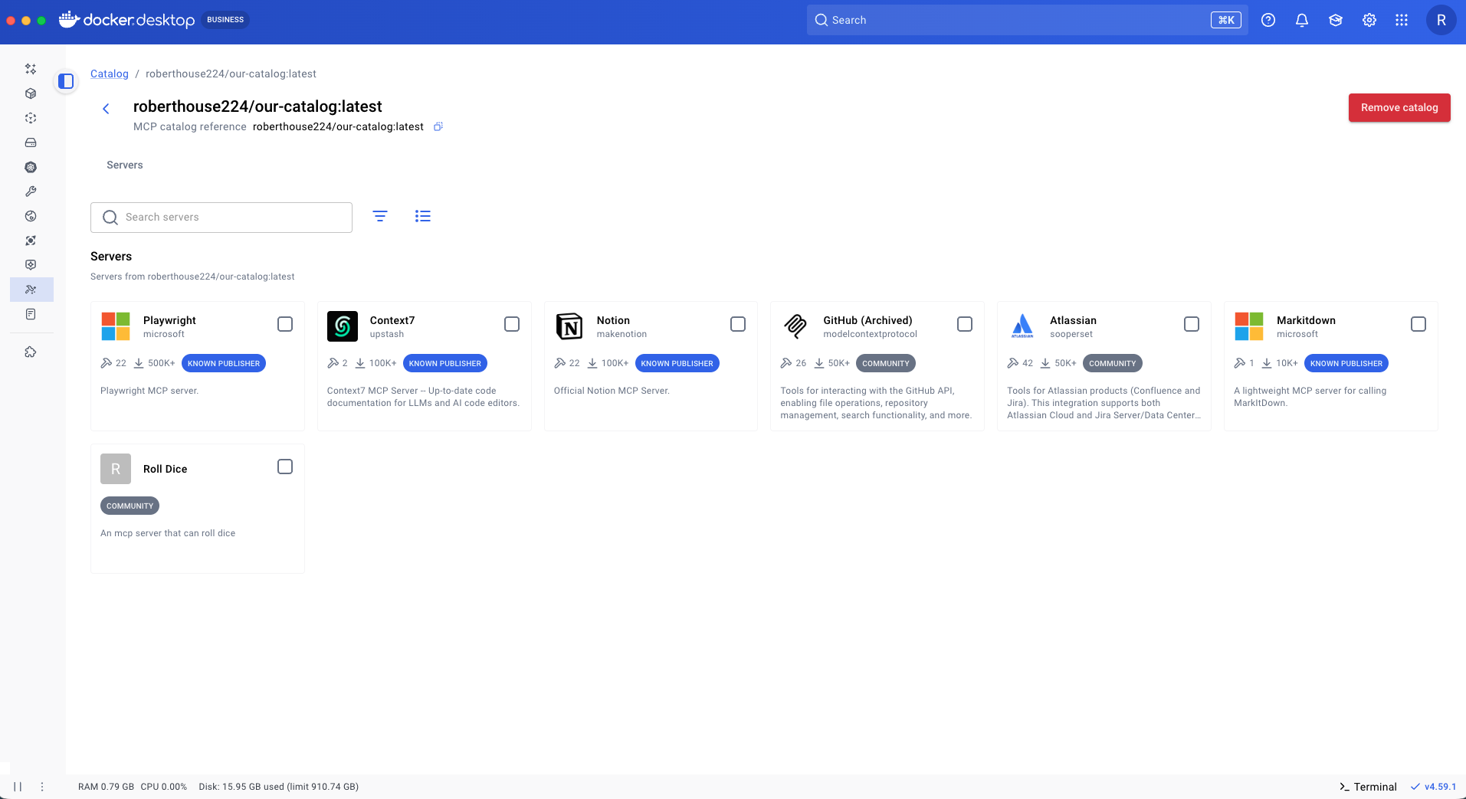The image size is (1466, 799).
Task: Select the Playwright server checkbox
Action: click(x=285, y=324)
